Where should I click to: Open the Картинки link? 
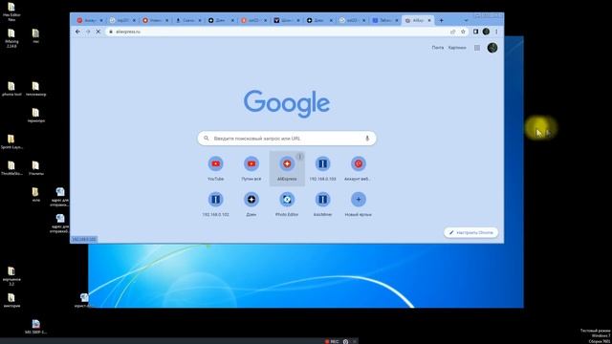[457, 48]
